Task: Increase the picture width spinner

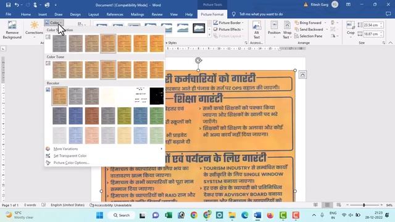Action: click(381, 33)
